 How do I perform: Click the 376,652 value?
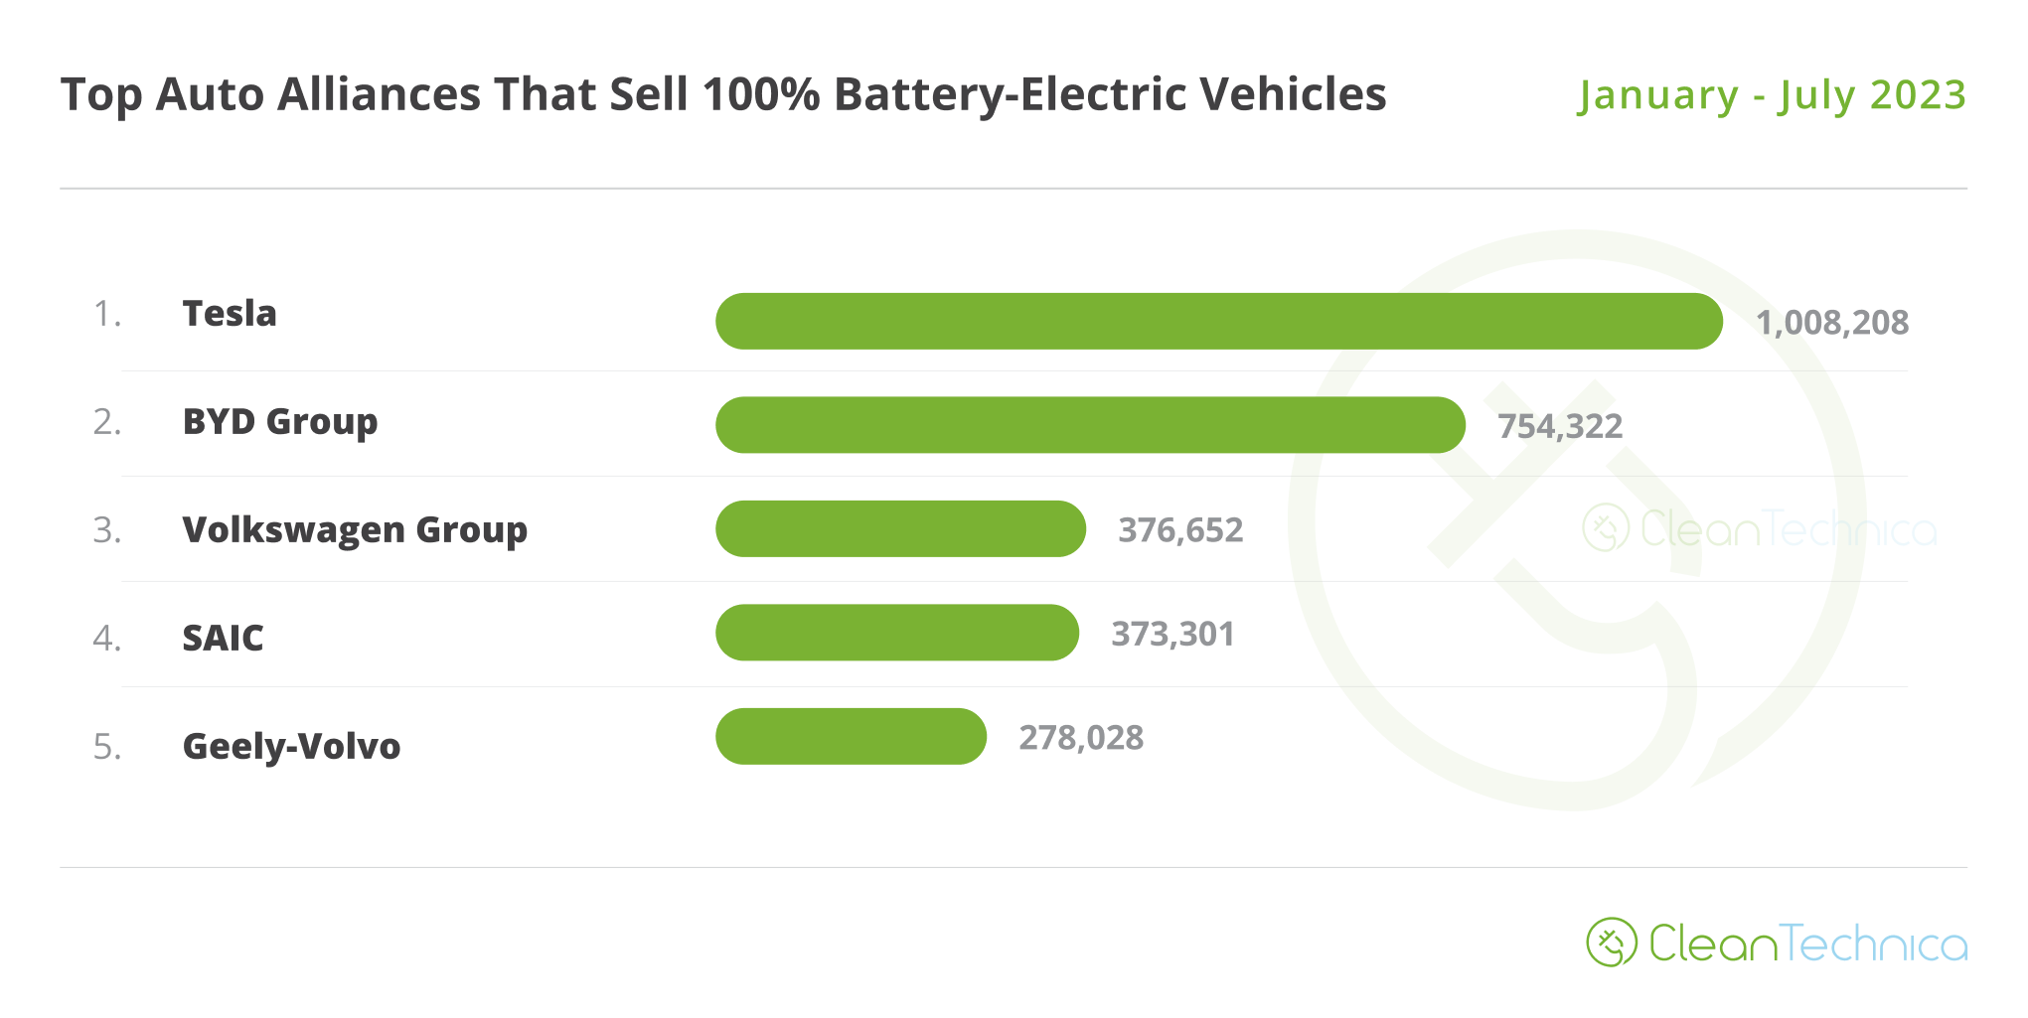(1180, 530)
